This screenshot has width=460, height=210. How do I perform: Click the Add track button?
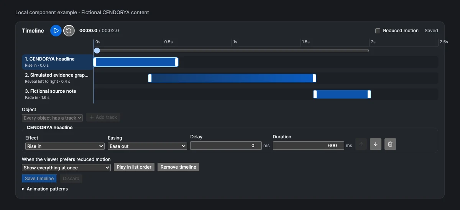103,117
